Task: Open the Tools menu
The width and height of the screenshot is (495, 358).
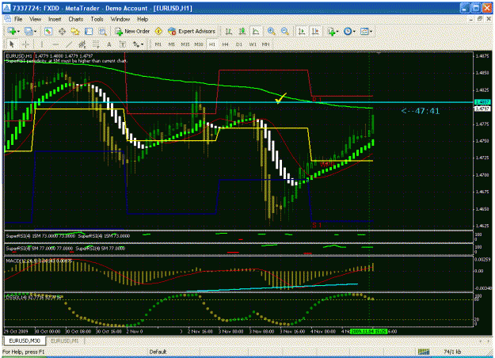Action: click(x=97, y=19)
